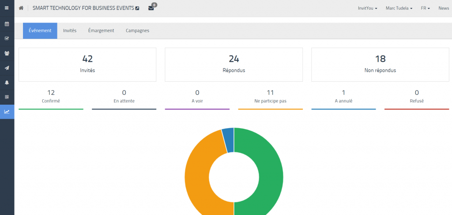The width and height of the screenshot is (452, 215).
Task: Open the envelope messages icon
Action: pos(151,8)
